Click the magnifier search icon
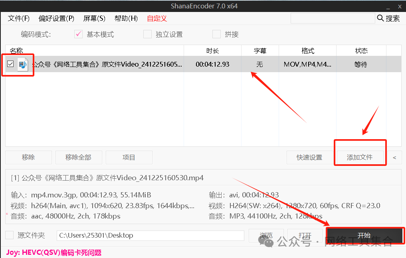The image size is (406, 258). [380, 18]
